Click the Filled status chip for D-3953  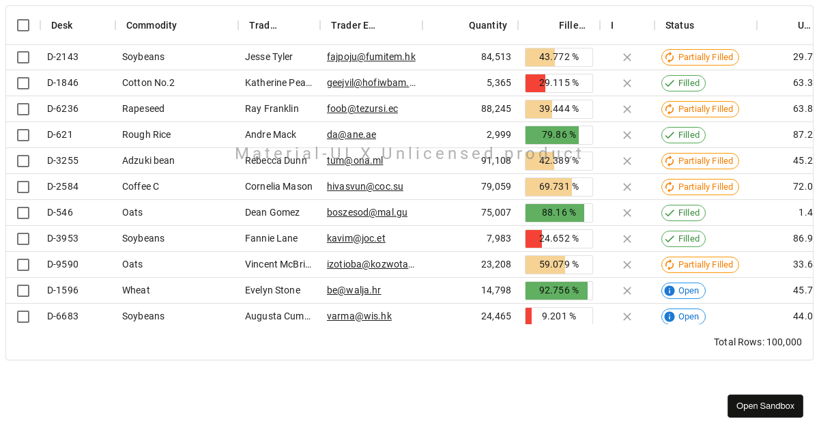pos(683,239)
